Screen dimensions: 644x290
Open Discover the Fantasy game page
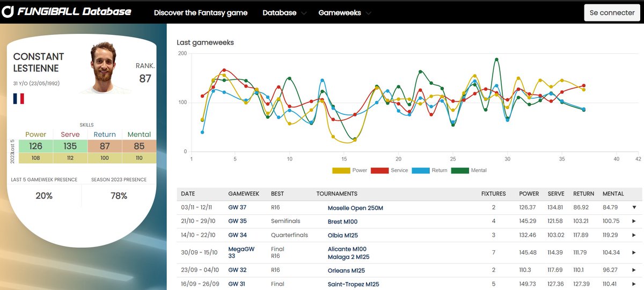pyautogui.click(x=201, y=12)
